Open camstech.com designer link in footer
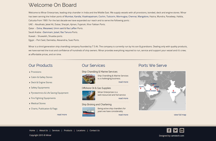This screenshot has height=141, width=216. pos(177,136)
